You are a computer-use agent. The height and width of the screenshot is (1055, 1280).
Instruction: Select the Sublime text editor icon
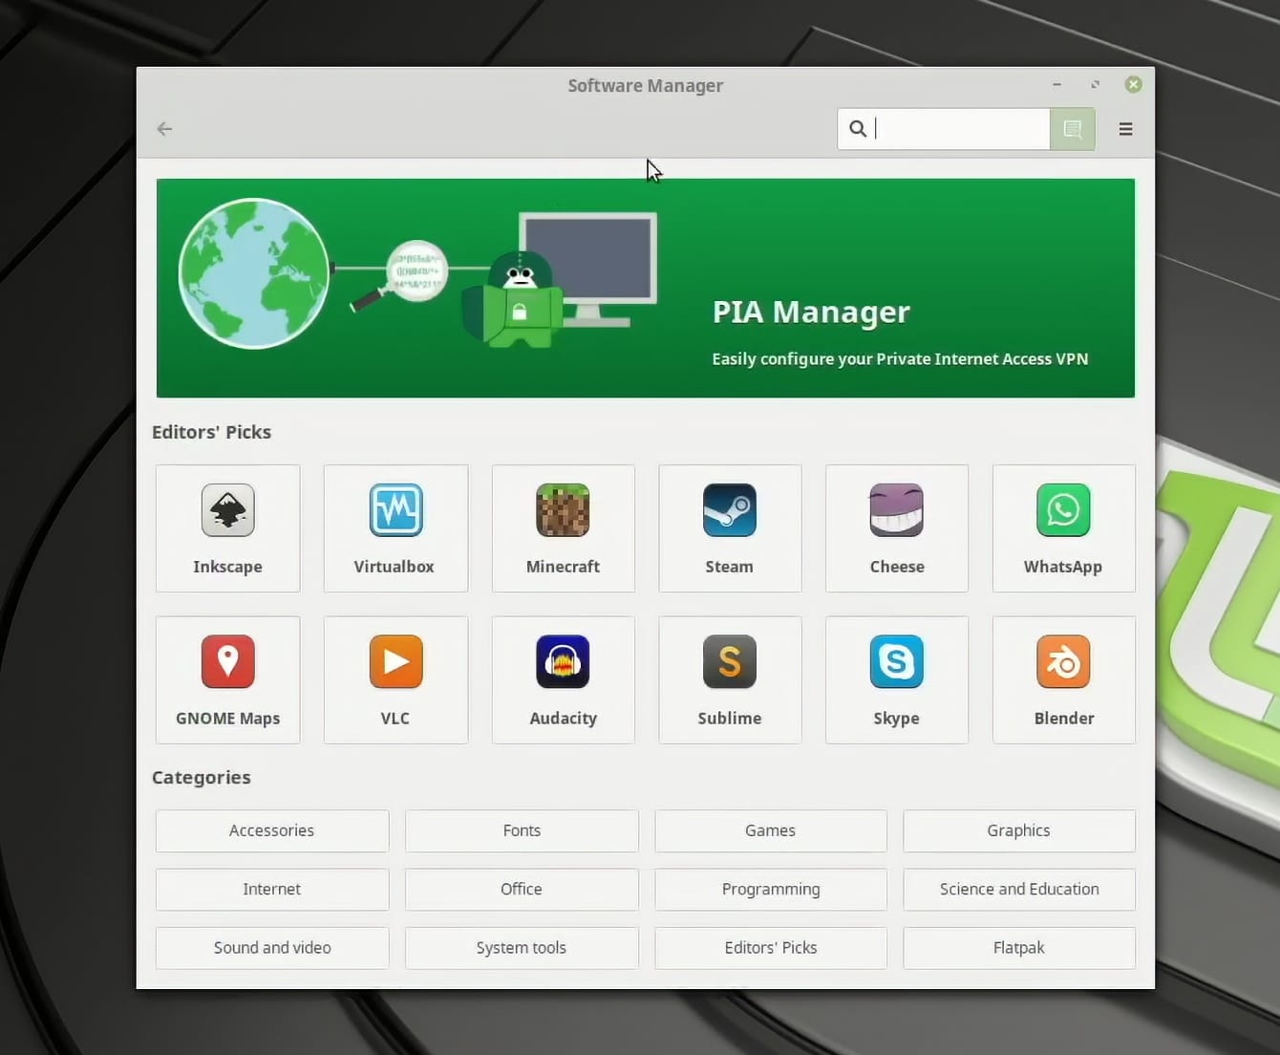pyautogui.click(x=729, y=679)
